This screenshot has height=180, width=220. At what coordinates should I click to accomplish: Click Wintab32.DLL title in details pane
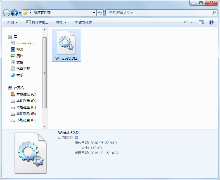(x=70, y=133)
